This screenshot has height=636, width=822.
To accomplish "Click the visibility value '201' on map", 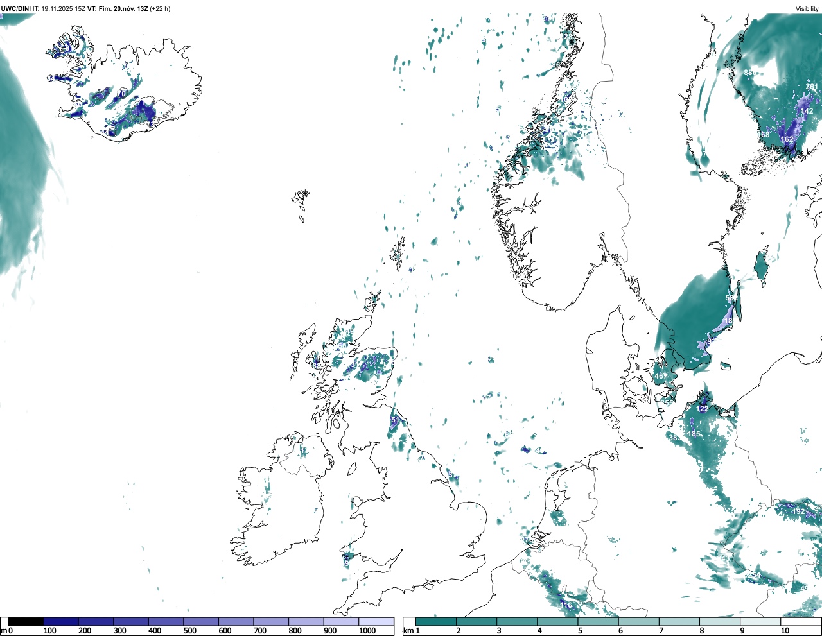I will click(x=812, y=87).
